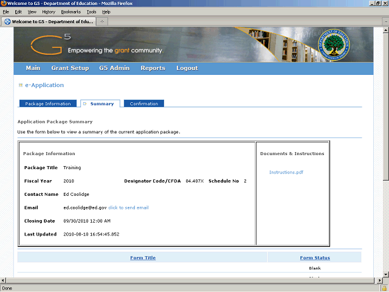Click the Schedule No label
The height and width of the screenshot is (292, 389).
click(224, 181)
